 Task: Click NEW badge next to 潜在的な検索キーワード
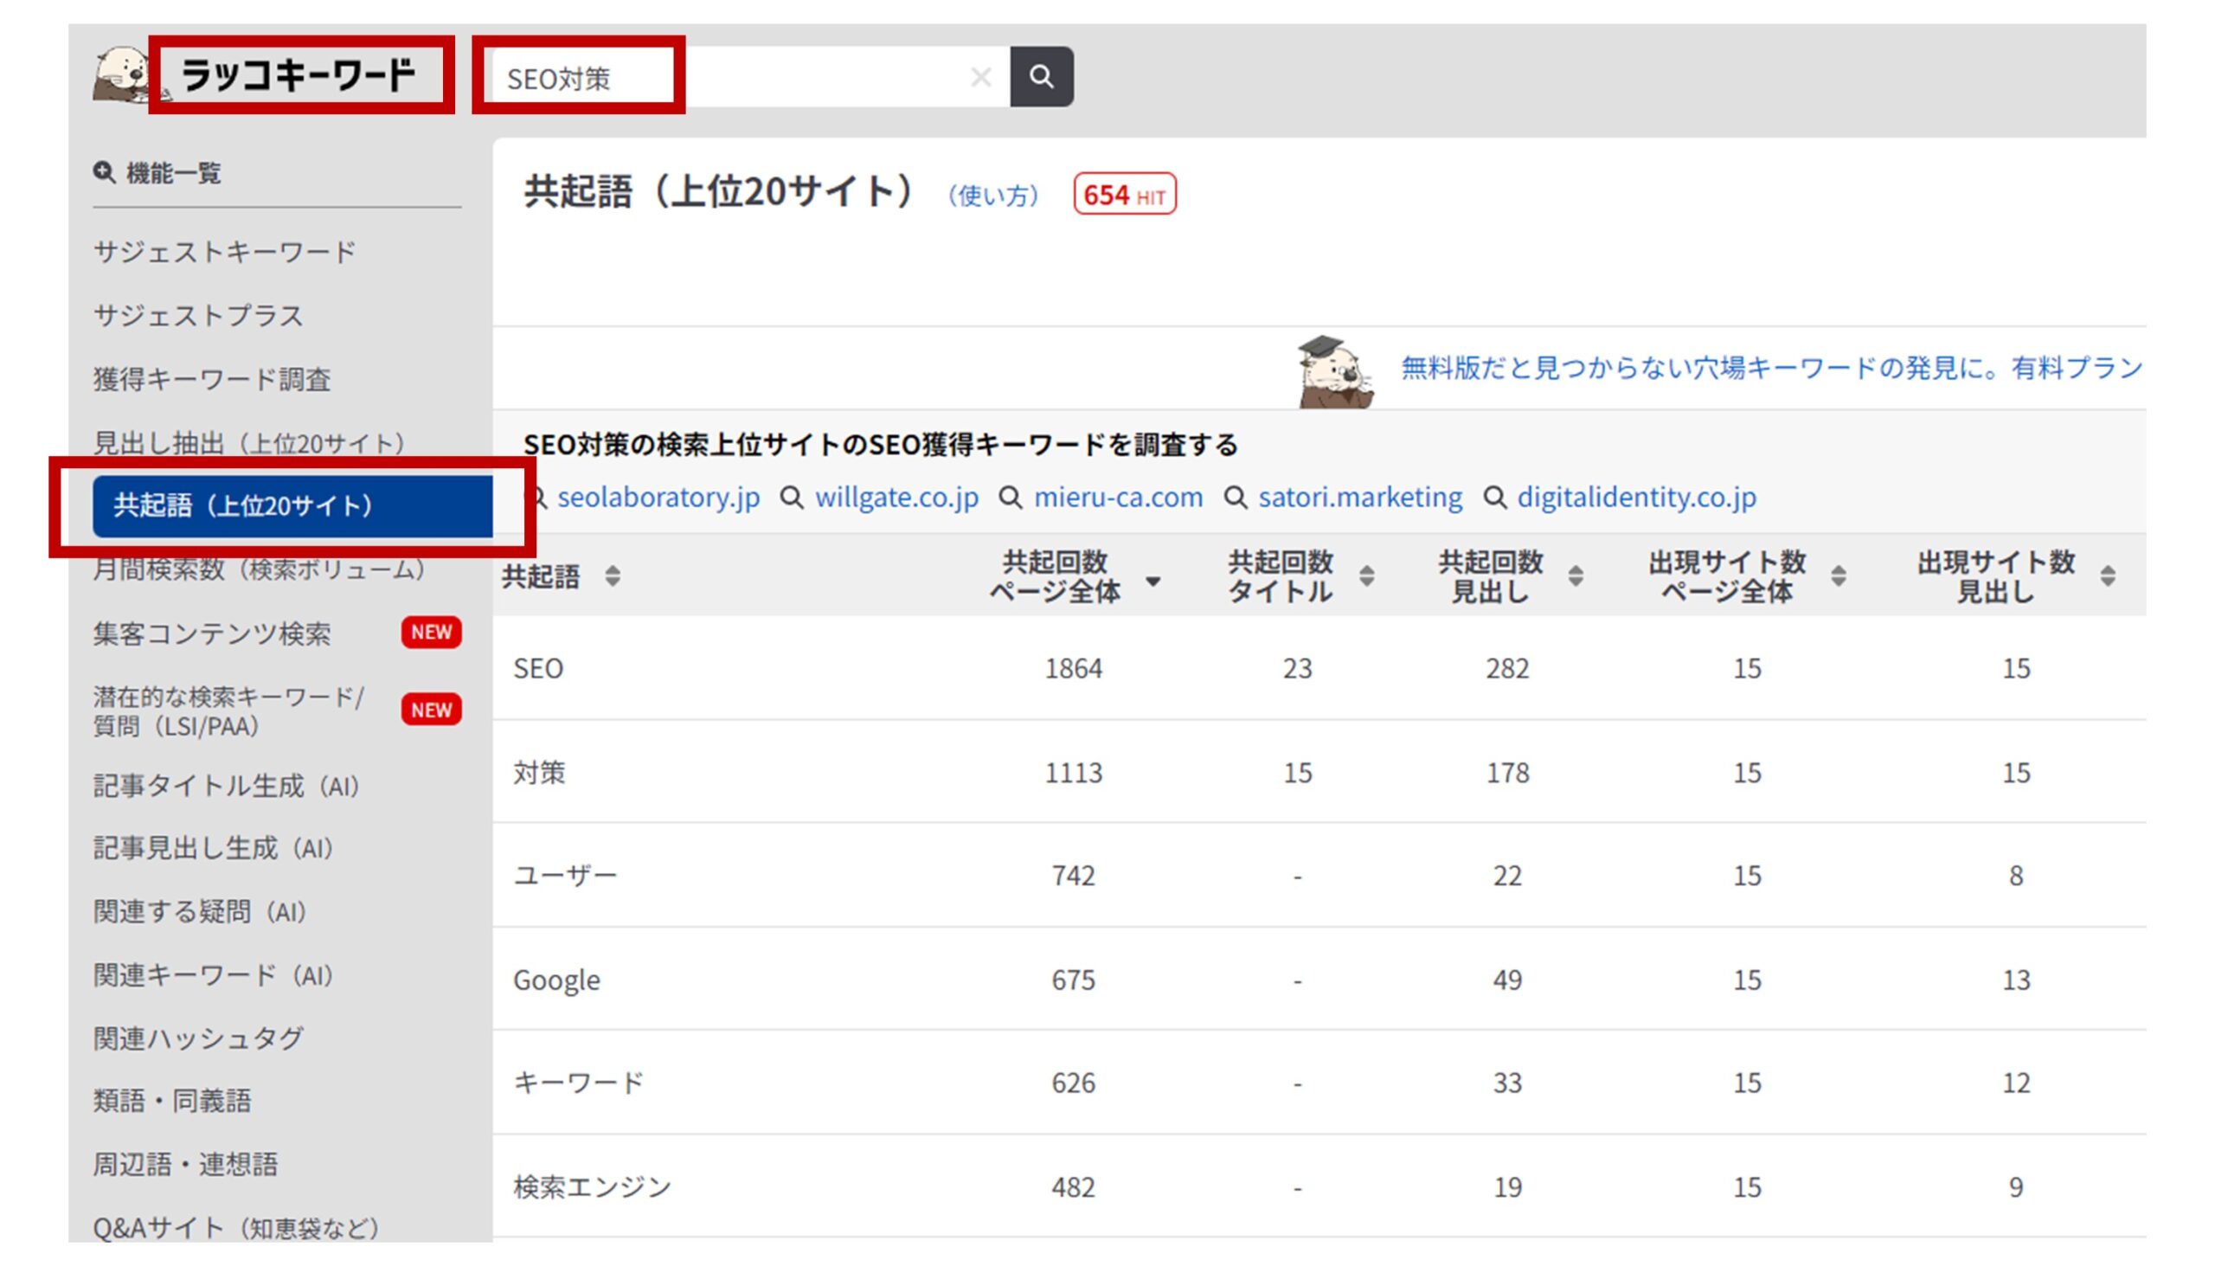pyautogui.click(x=431, y=710)
